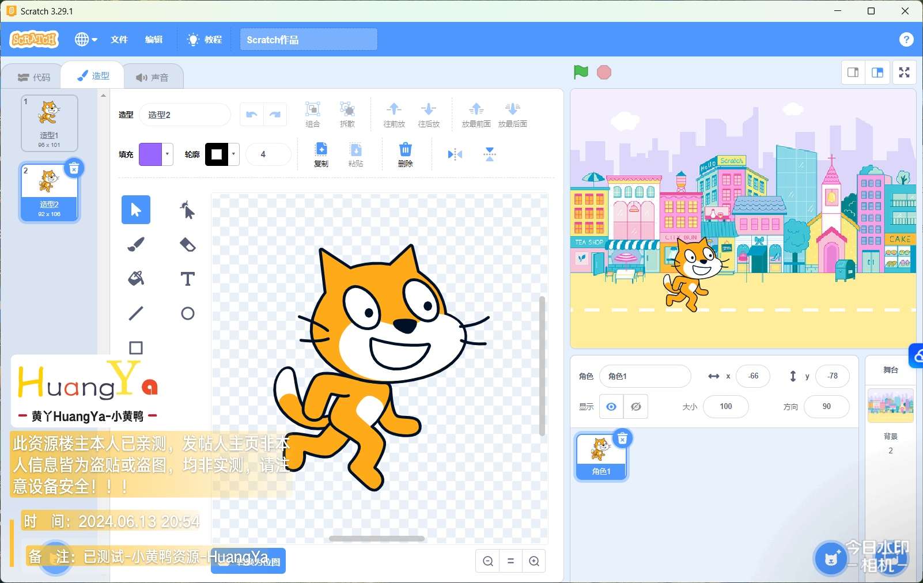Screen dimensions: 923x583
Task: Hide the sprite with crossed-eye icon
Action: (x=636, y=407)
